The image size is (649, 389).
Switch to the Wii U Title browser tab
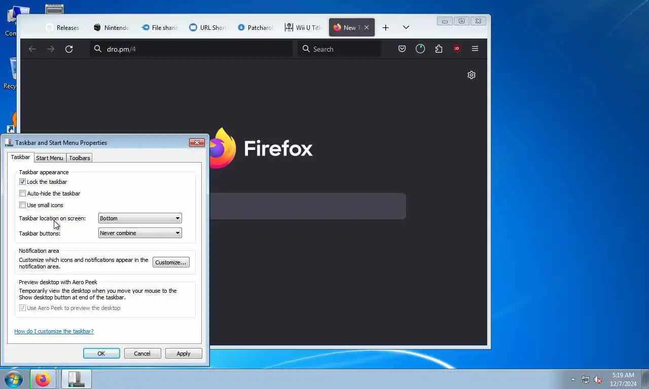[303, 27]
